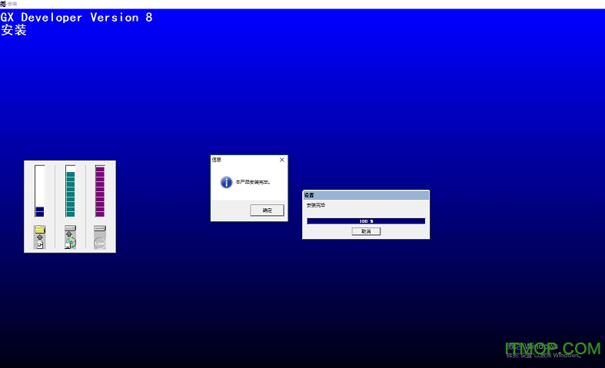Click the 信息 dialog title text
The height and width of the screenshot is (368, 605).
point(217,160)
